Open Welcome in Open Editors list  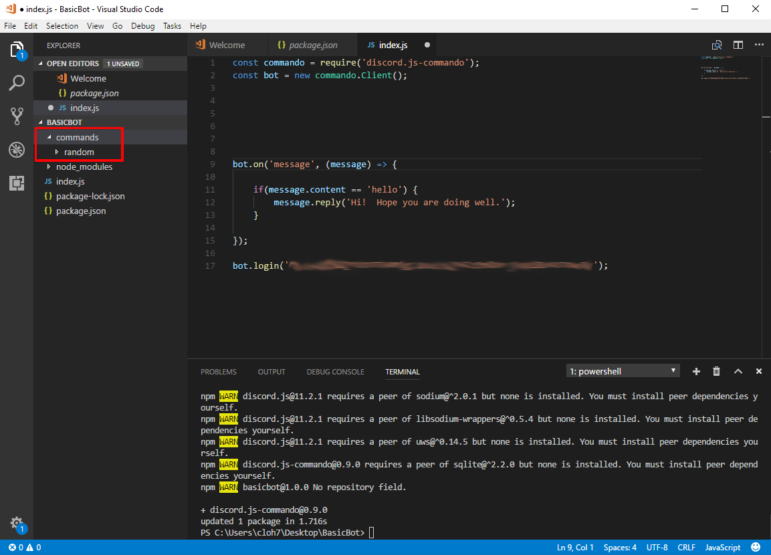pyautogui.click(x=110, y=78)
